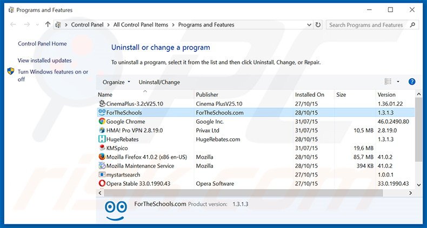Expand chevron before Control Panel breadcrumb

click(66, 25)
